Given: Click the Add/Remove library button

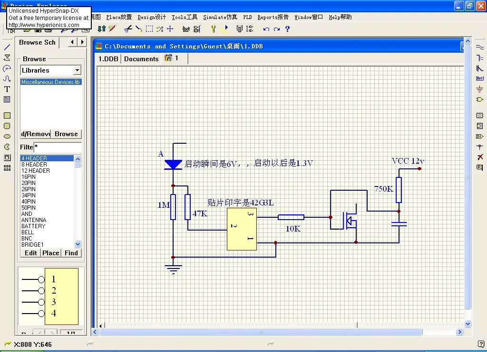Looking at the screenshot, I should 35,134.
